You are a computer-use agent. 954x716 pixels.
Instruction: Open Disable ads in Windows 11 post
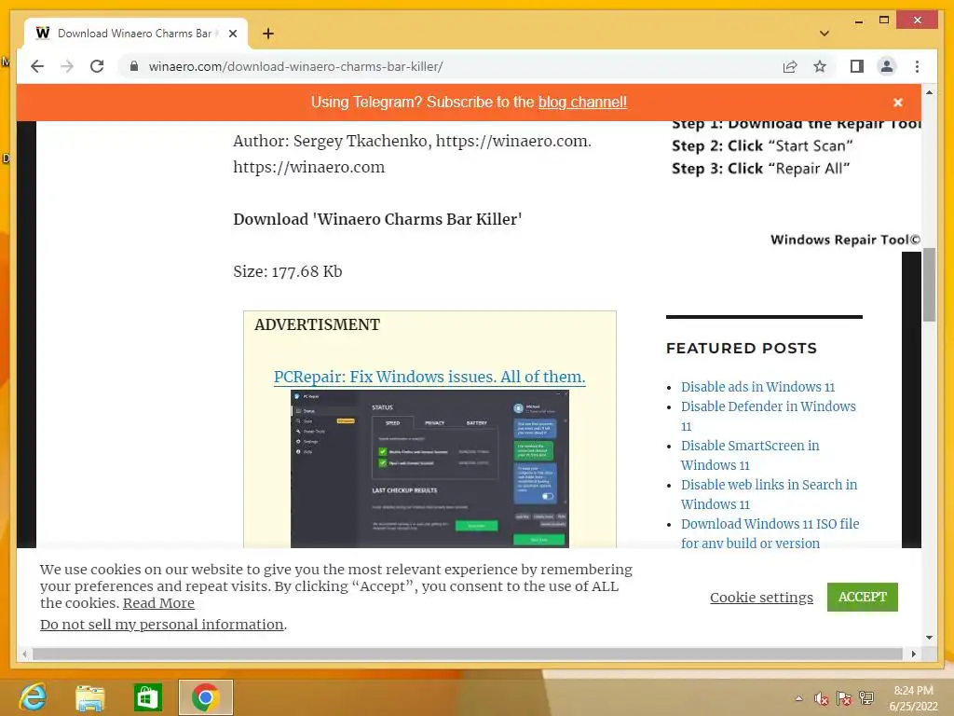point(757,387)
